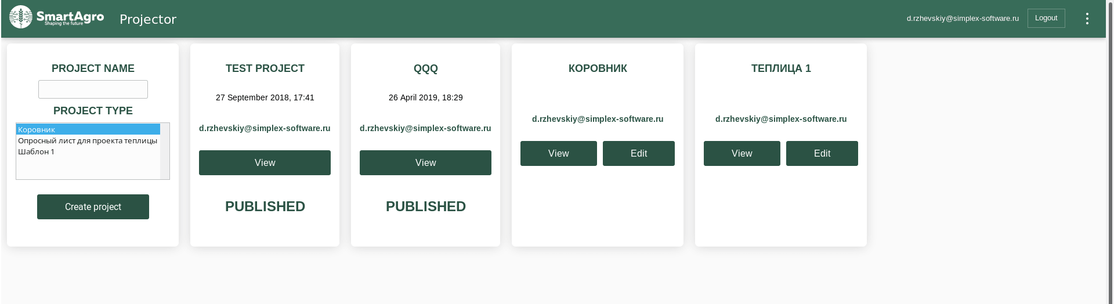The width and height of the screenshot is (1114, 304).
Task: View the Test Project
Action: [265, 162]
